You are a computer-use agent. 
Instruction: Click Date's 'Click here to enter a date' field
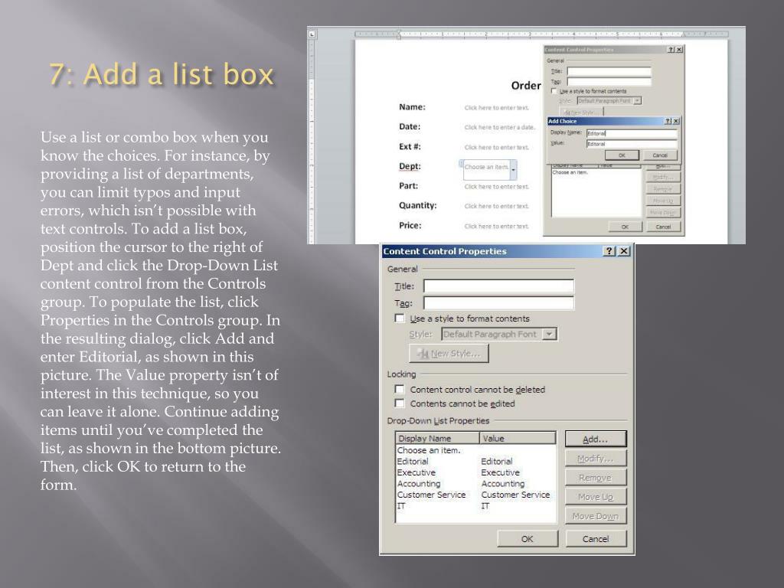499,127
